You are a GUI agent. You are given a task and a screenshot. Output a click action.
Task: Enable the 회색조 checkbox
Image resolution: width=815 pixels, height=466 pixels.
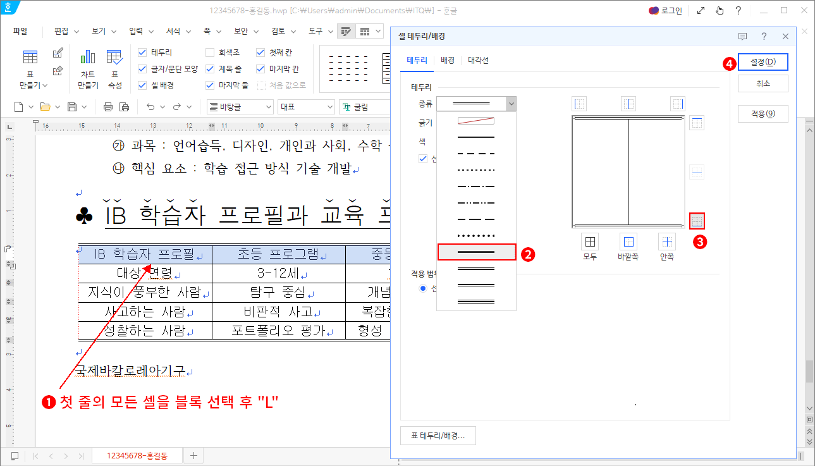211,52
